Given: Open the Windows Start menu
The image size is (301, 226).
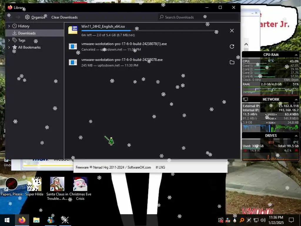Looking at the screenshot, I should click(x=7, y=220).
